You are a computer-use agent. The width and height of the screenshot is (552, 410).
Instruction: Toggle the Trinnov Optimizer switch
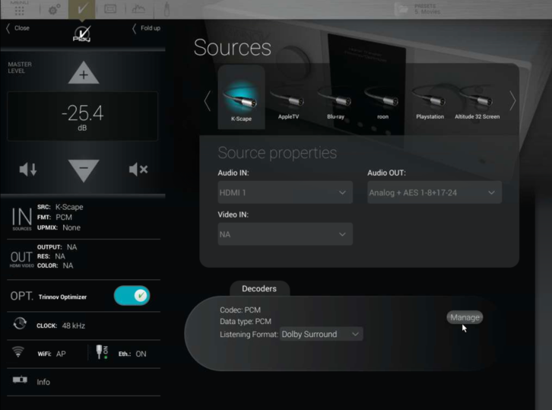(132, 296)
